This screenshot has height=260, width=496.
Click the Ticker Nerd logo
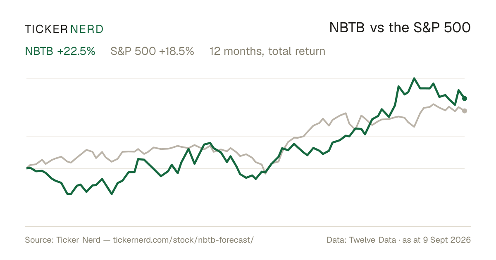pyautogui.click(x=64, y=29)
